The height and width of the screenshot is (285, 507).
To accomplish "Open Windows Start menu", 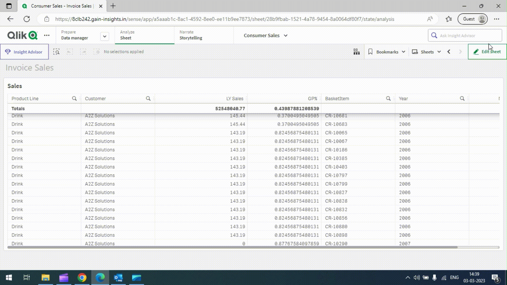I will point(9,278).
